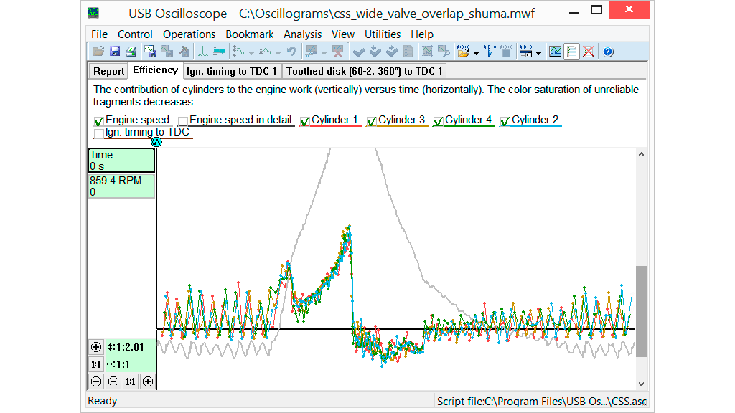Viewport: 735px width, 413px height.
Task: Expand dropdown beside script panel window icon
Action: pos(538,52)
